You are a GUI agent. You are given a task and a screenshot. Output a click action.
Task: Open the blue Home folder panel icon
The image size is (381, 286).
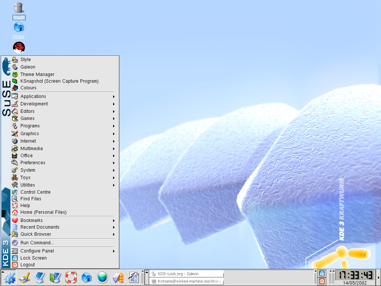coord(86,277)
